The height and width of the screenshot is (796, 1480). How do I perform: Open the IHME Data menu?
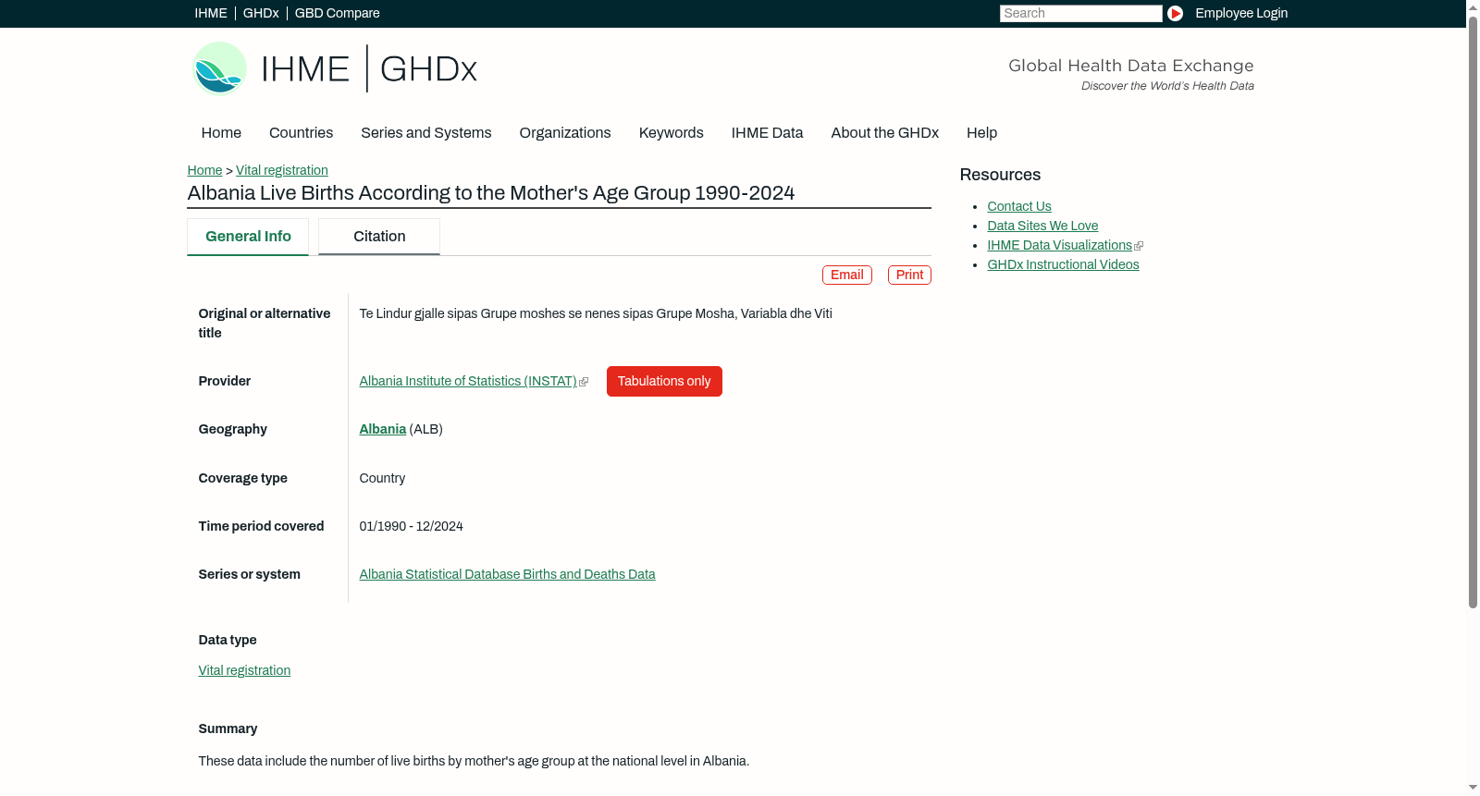(x=768, y=133)
